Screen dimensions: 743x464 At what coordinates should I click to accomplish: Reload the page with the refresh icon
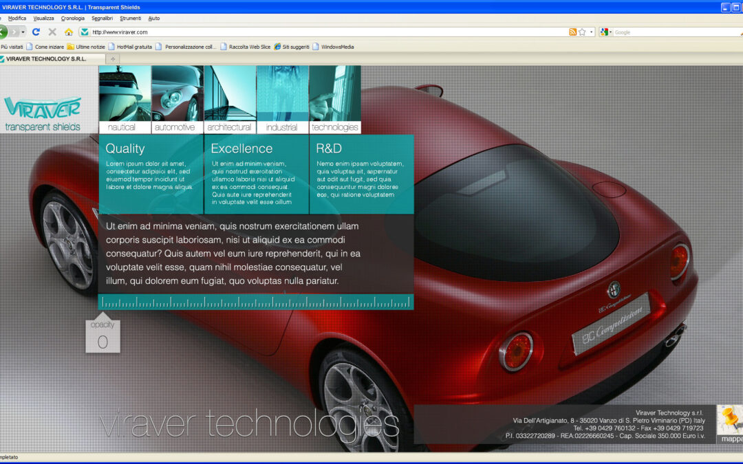coord(36,32)
